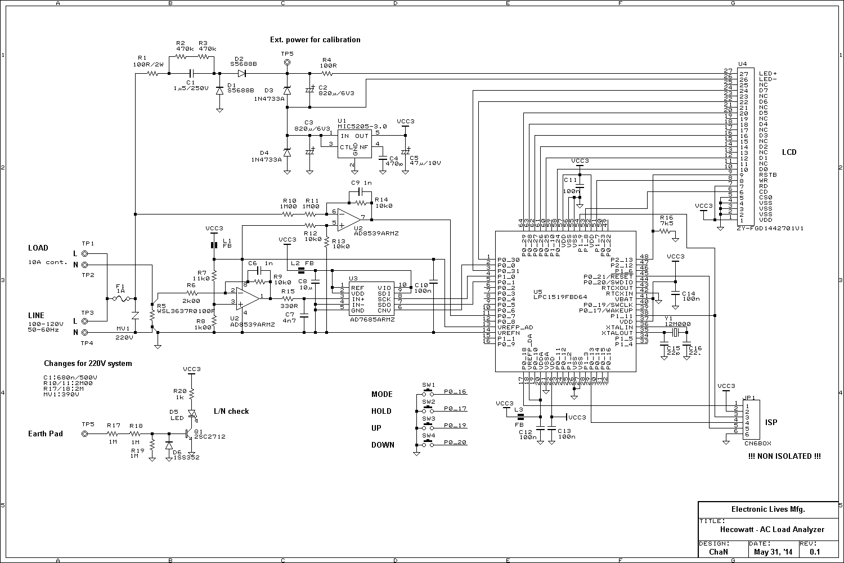844x563 pixels.
Task: Click the D2 S5688B diode symbol
Action: click(x=242, y=73)
